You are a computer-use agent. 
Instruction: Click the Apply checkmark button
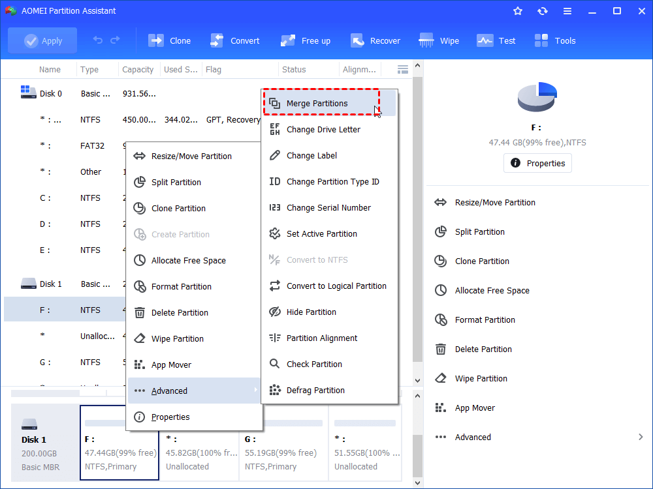[42, 40]
